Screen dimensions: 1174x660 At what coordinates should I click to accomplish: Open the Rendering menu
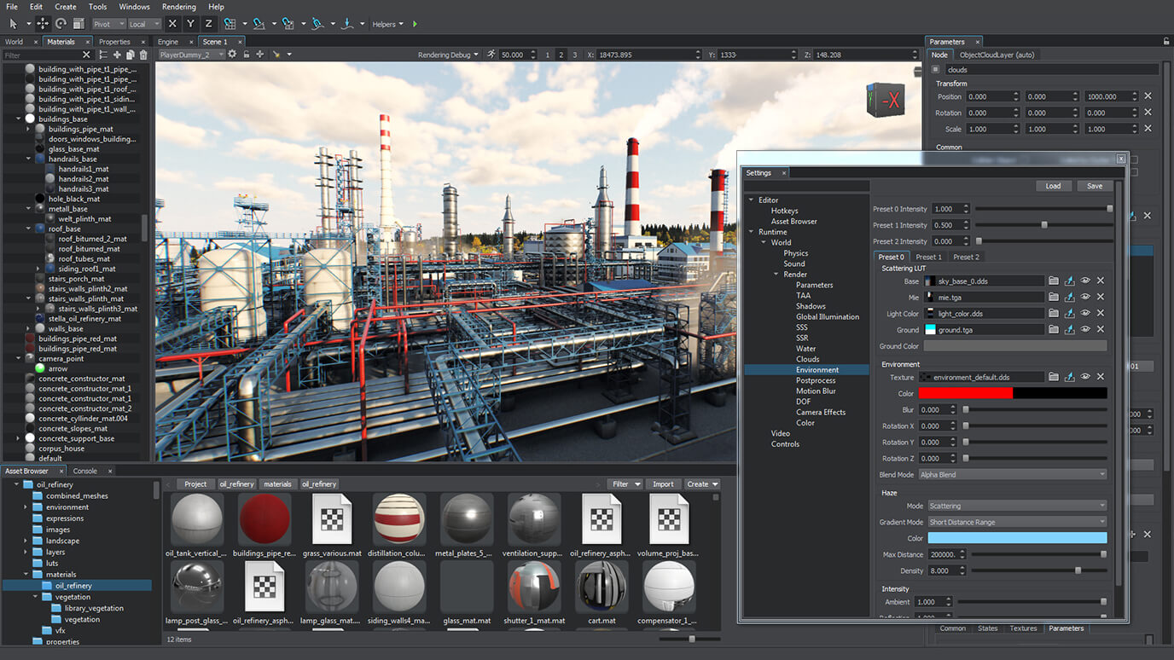tap(178, 7)
